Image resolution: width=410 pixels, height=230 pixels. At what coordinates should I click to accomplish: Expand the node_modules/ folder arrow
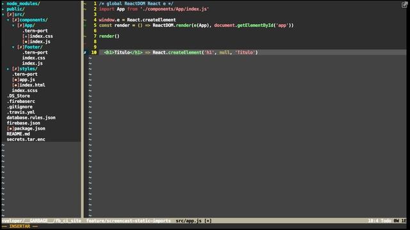click(3, 4)
